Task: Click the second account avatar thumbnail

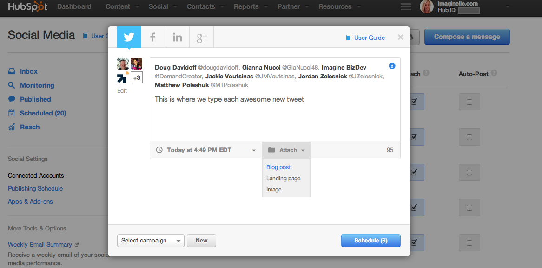Action: pos(137,64)
